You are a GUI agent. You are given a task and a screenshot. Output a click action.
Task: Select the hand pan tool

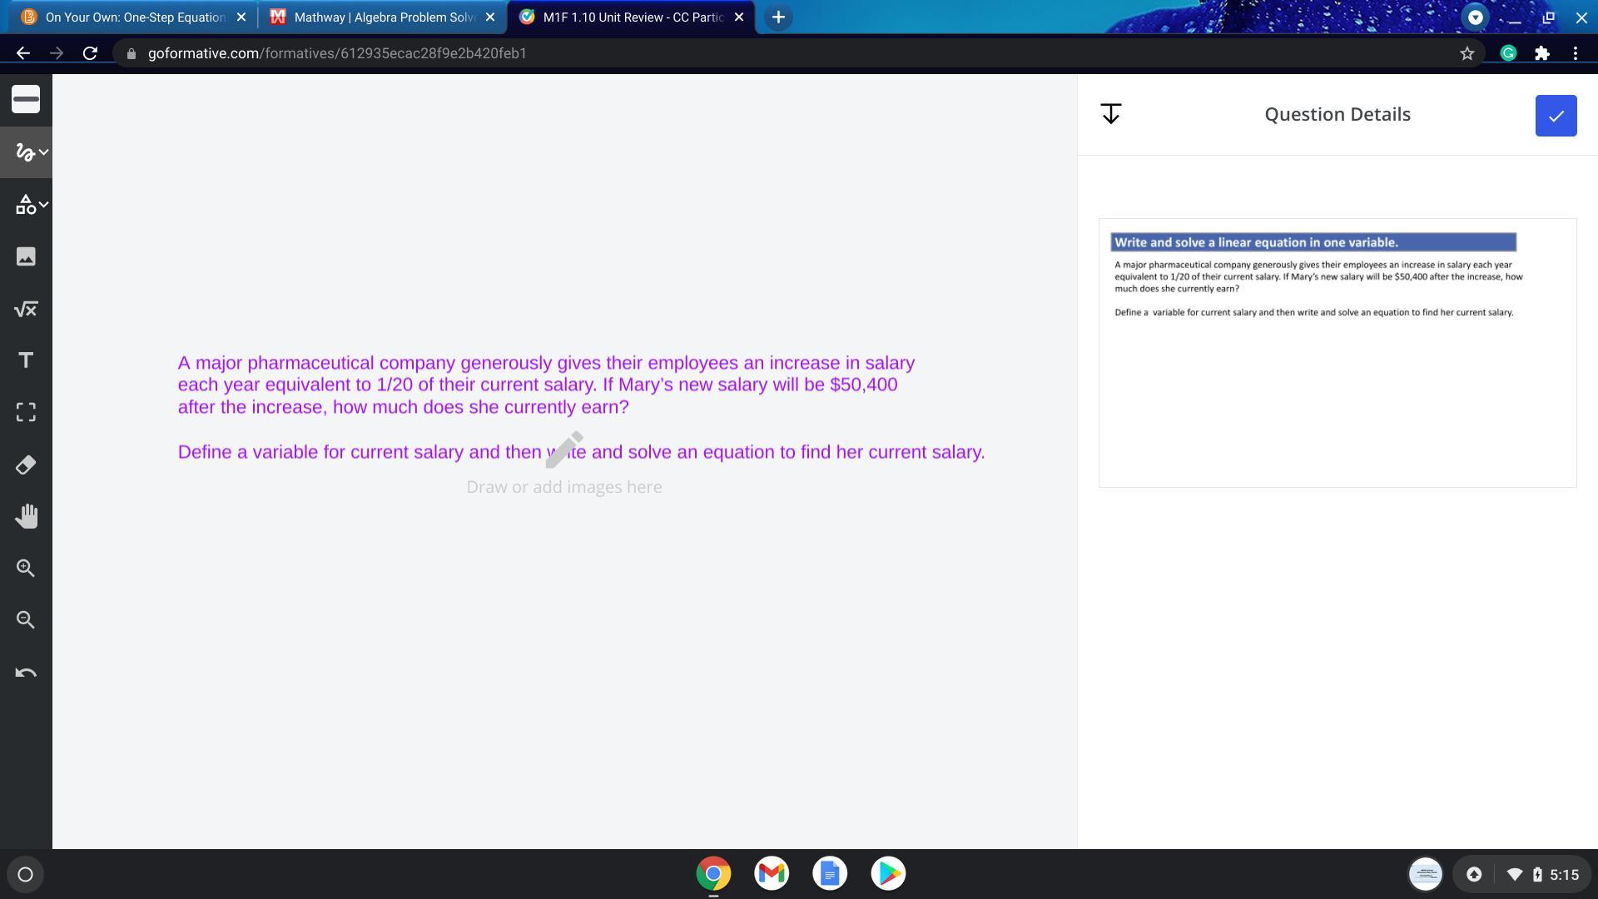pos(26,517)
